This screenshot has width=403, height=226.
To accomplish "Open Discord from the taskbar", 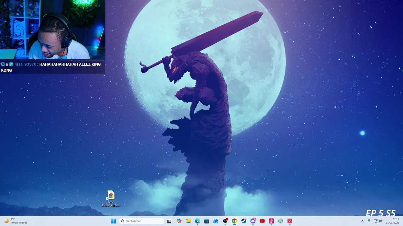I will (253, 221).
